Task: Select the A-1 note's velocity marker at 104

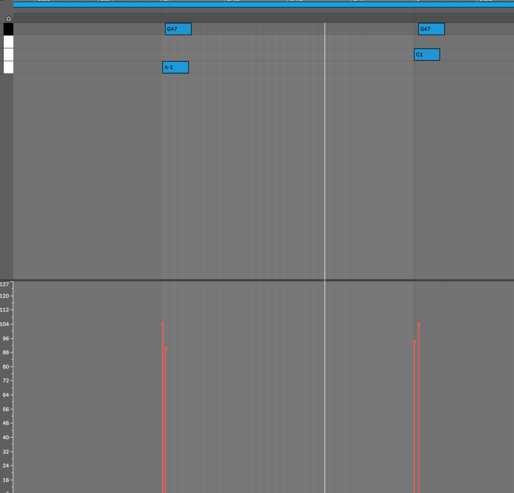Action: pos(163,324)
